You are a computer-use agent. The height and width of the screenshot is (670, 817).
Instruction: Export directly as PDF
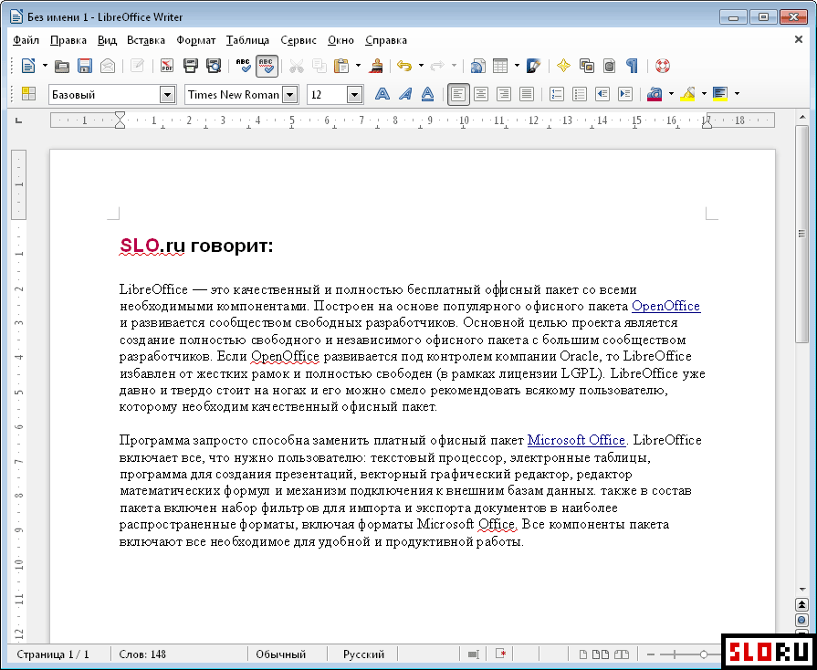[167, 66]
